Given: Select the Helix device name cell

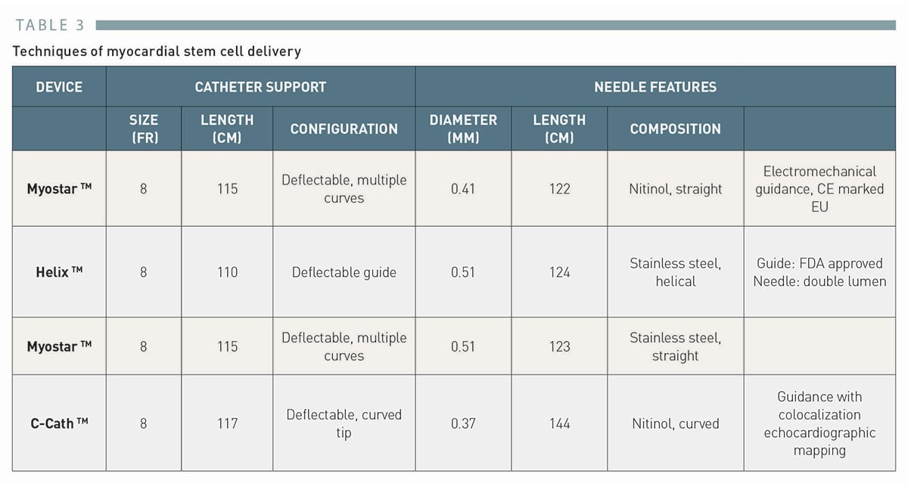Looking at the screenshot, I should point(59,271).
